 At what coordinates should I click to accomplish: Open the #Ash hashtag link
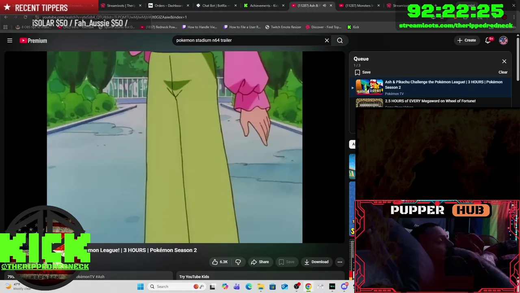(x=100, y=277)
